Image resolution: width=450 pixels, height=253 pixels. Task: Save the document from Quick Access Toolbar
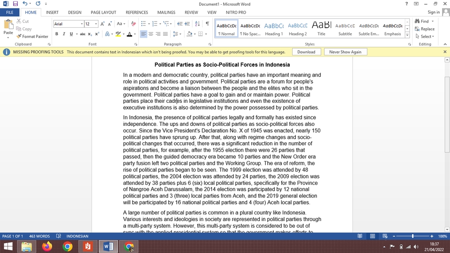[15, 4]
